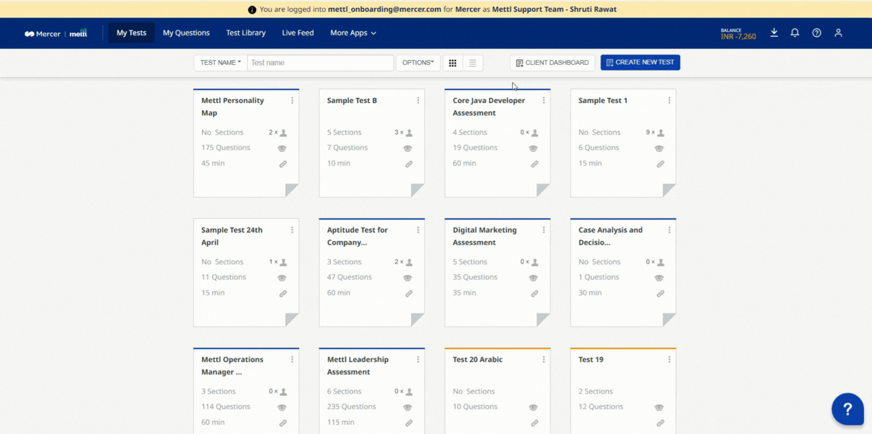
Task: Click link icon on Case Analysis card
Action: pyautogui.click(x=660, y=293)
